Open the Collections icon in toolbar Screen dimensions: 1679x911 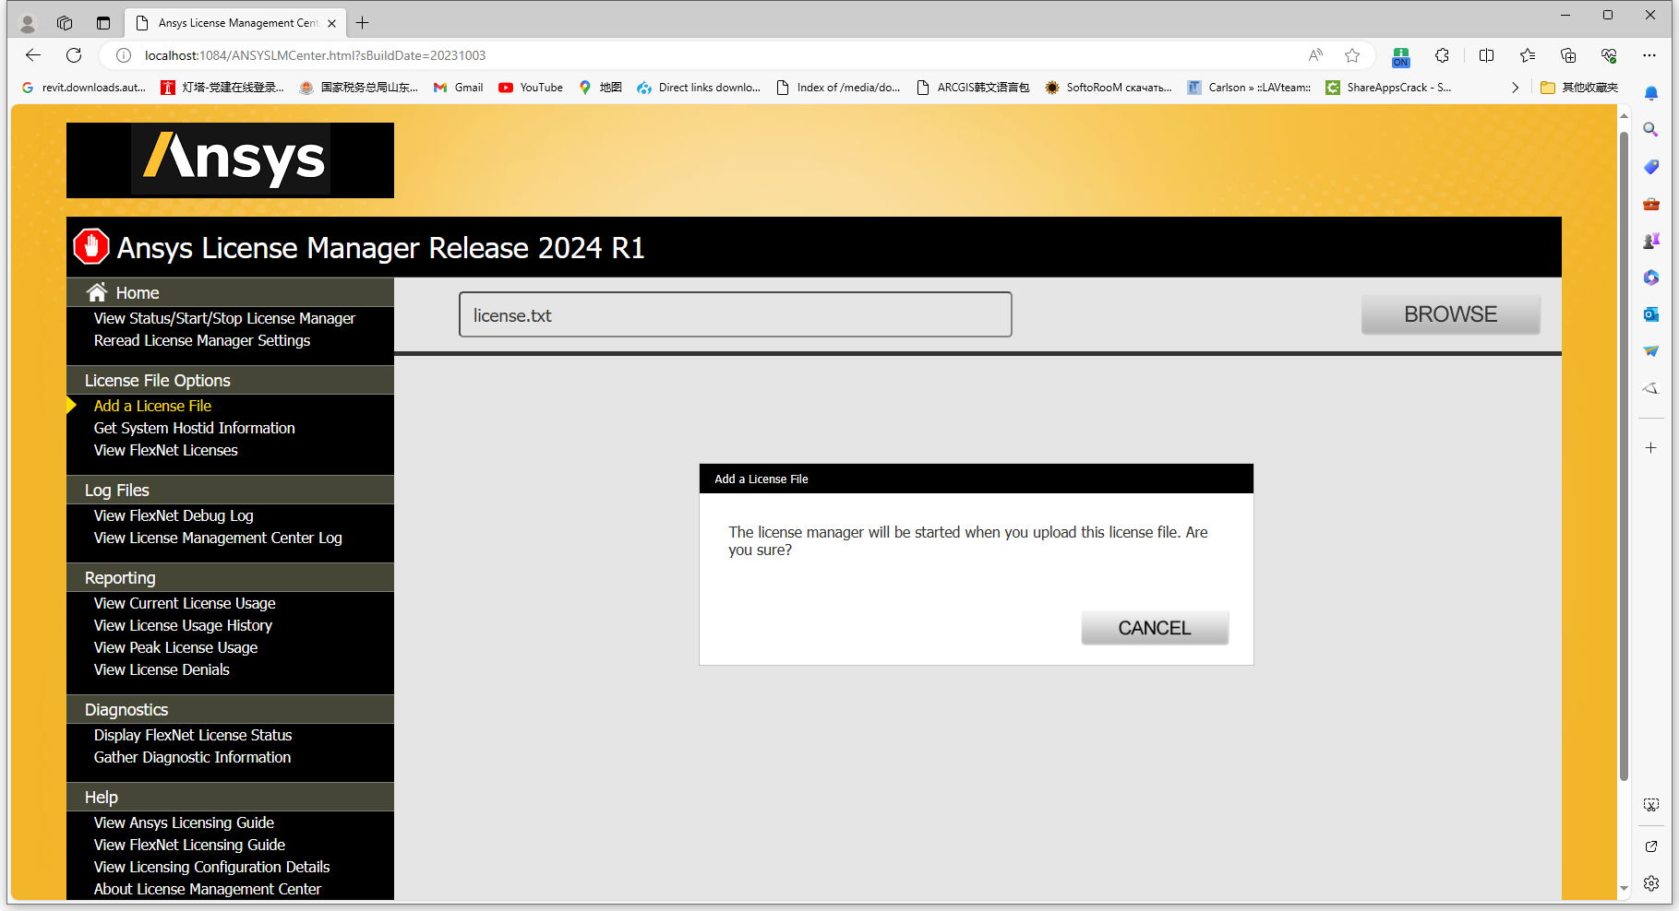coord(1568,55)
